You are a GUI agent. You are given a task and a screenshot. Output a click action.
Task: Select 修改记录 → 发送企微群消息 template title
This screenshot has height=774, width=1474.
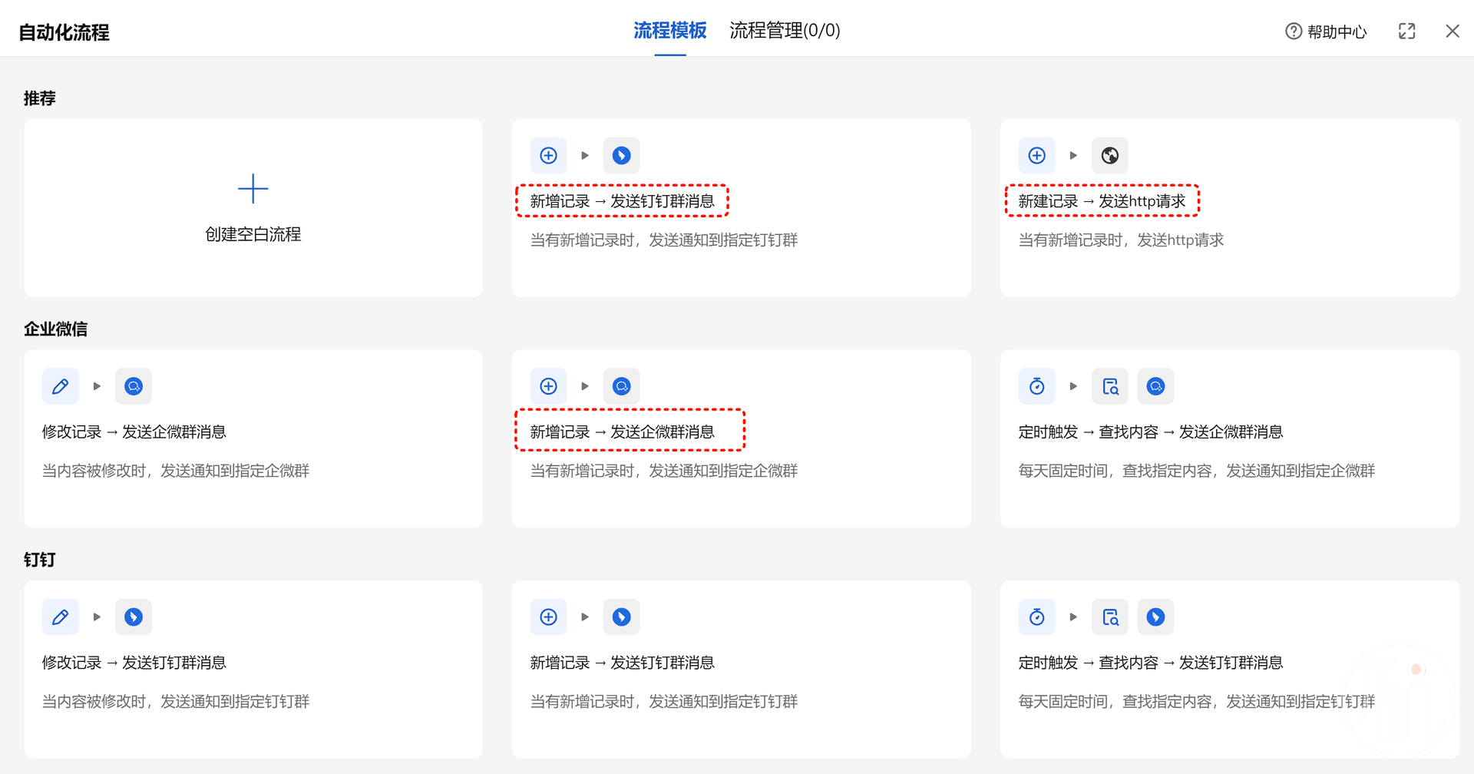point(134,432)
